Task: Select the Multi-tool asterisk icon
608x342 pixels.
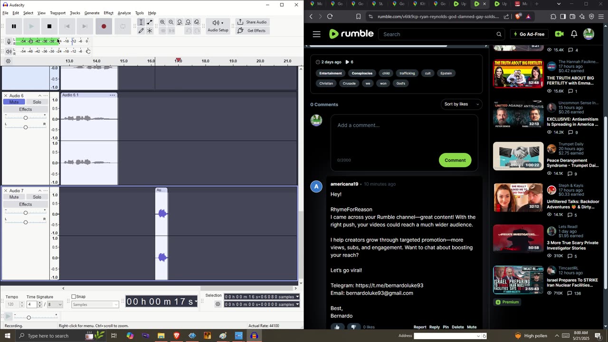Action: click(x=150, y=31)
